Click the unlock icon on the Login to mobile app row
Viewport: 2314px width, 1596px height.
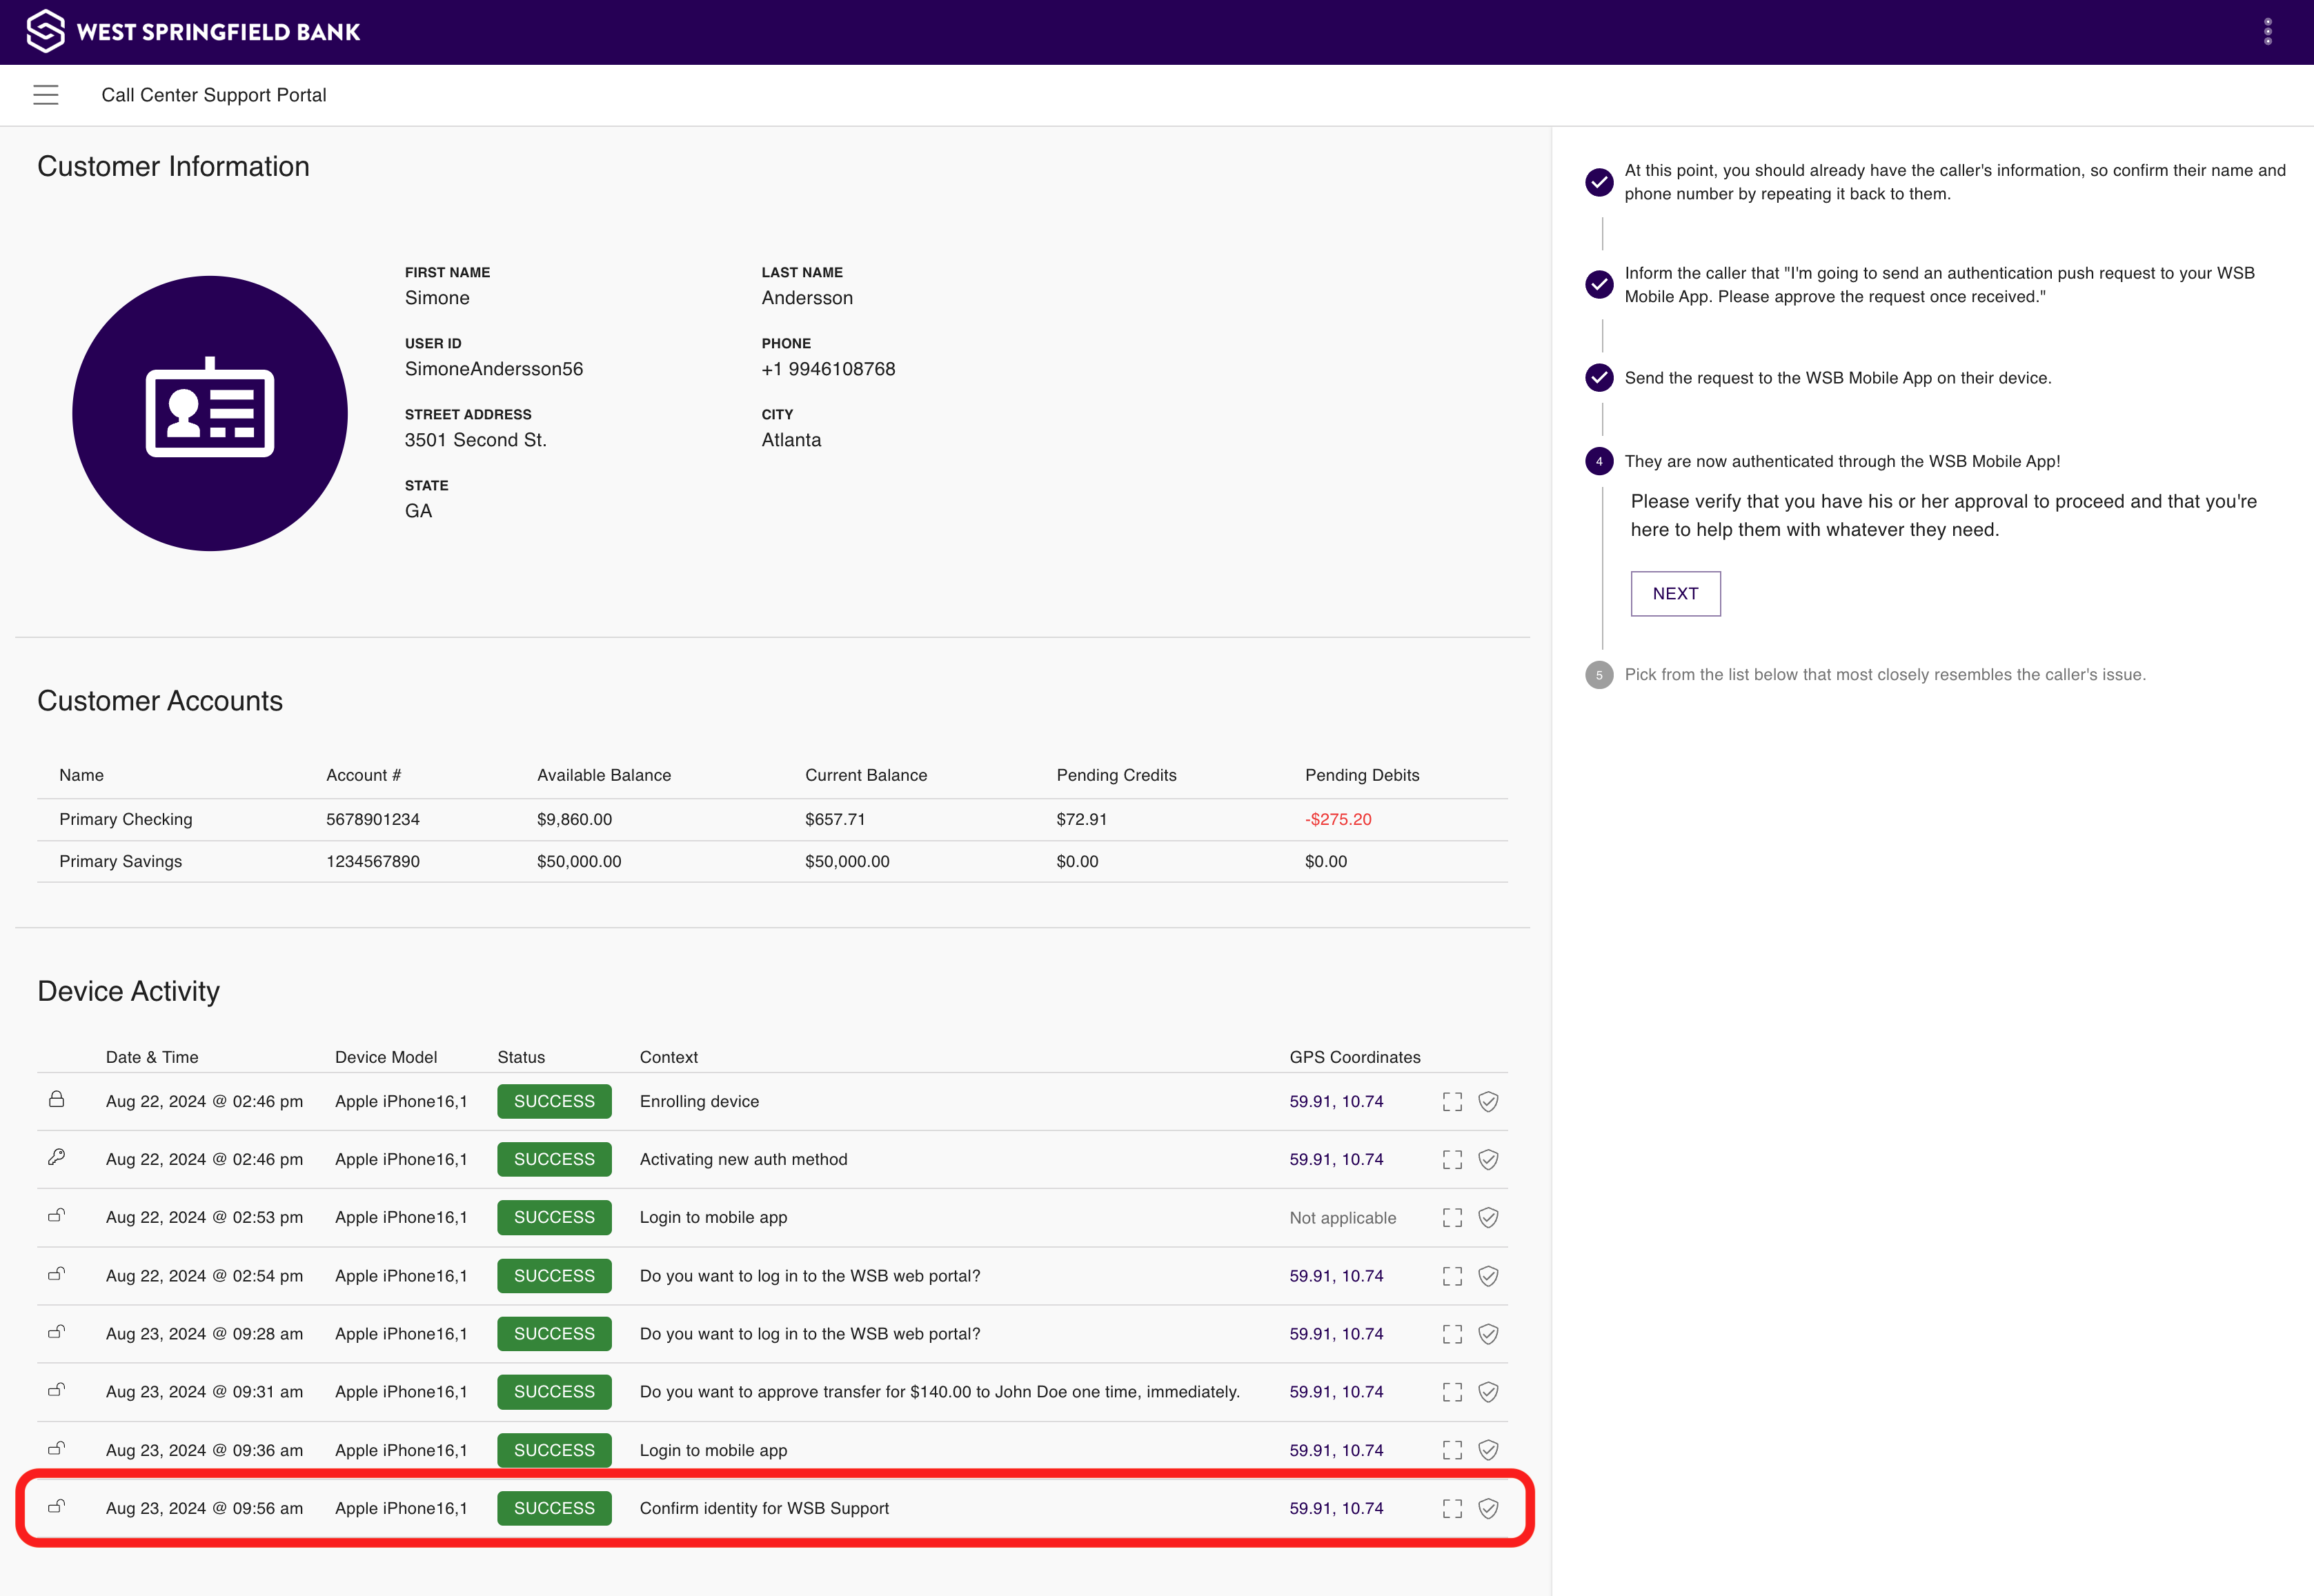click(56, 1217)
